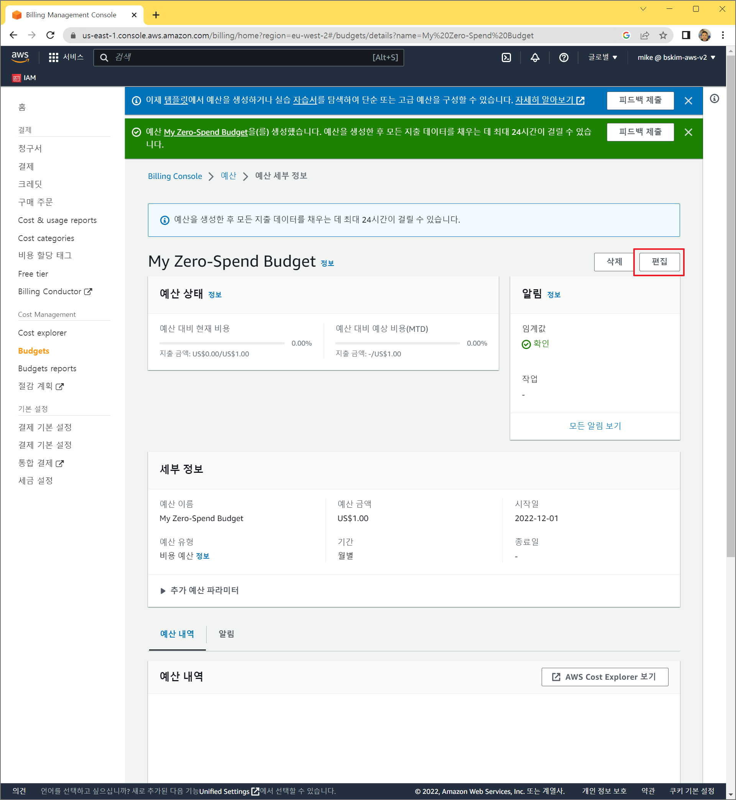Open 구매 주문 in the sidebar

(x=35, y=202)
